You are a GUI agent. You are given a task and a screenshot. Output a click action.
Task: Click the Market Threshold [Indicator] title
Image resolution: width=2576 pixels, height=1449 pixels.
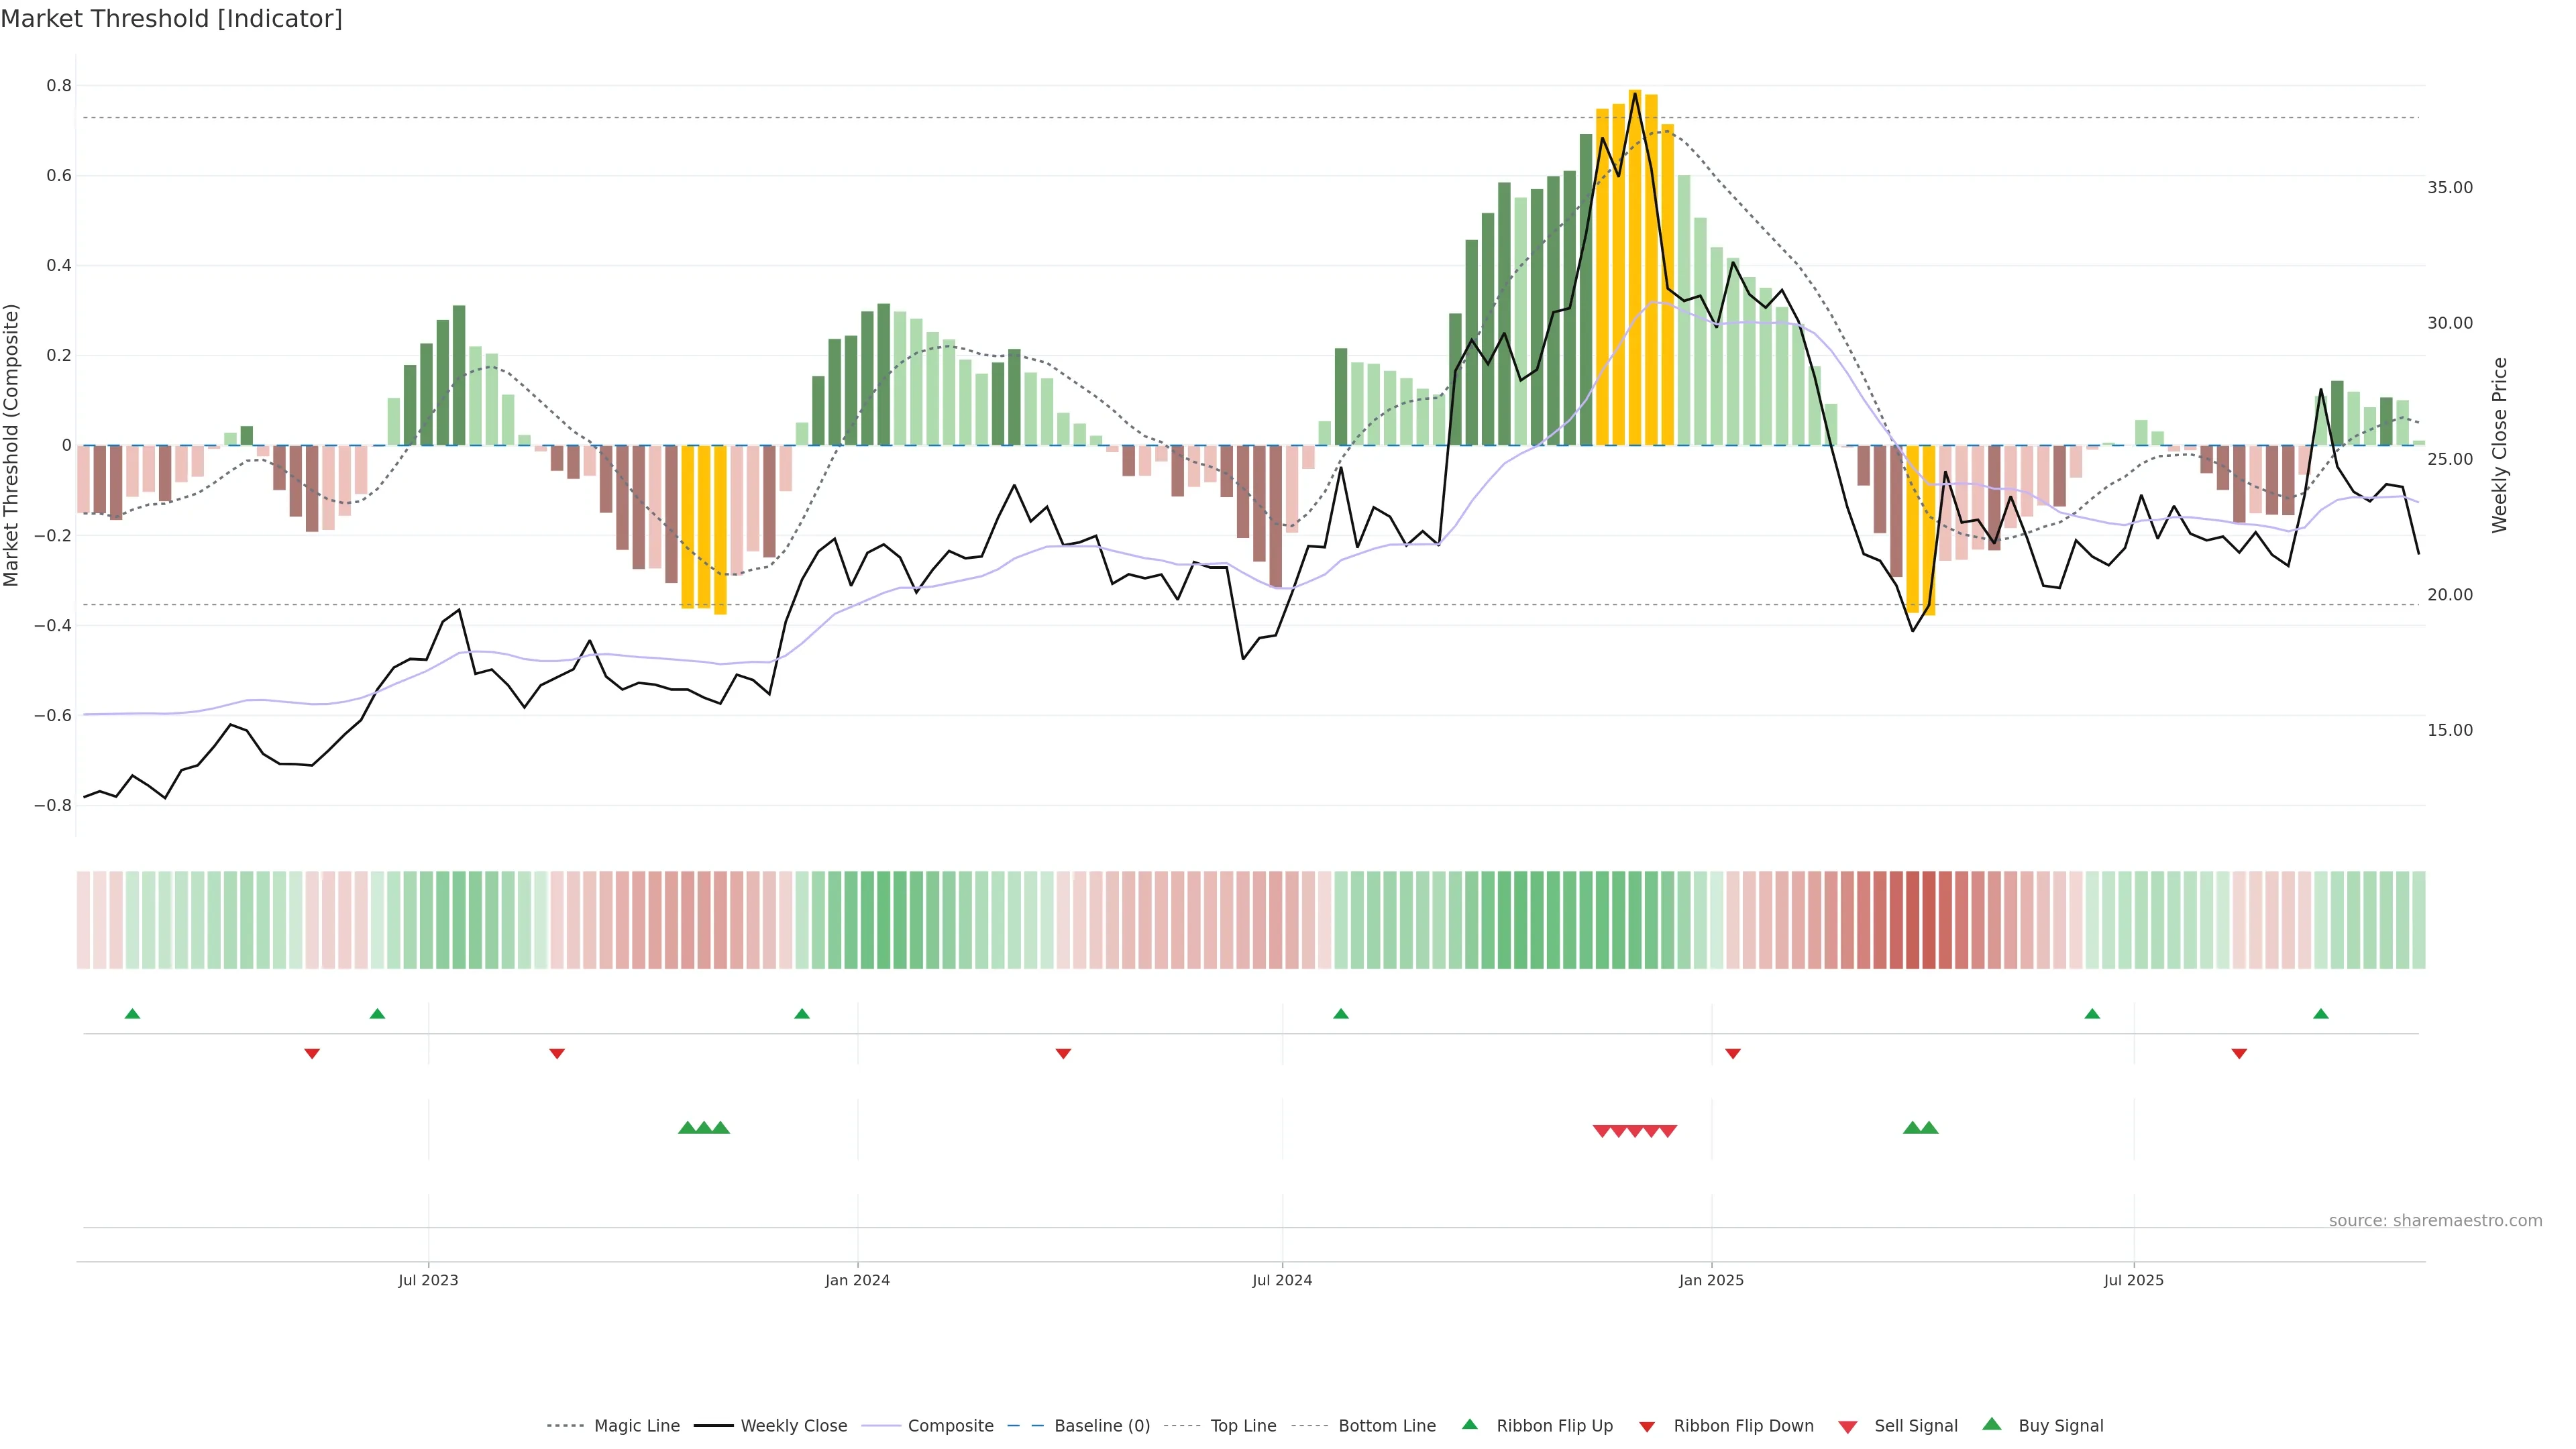171,19
